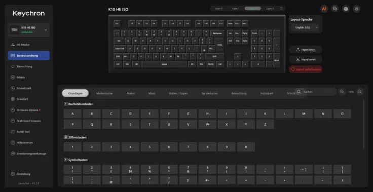Click the zoom-out magnifier icon
Screen dimensions: 373x192
pos(360,92)
